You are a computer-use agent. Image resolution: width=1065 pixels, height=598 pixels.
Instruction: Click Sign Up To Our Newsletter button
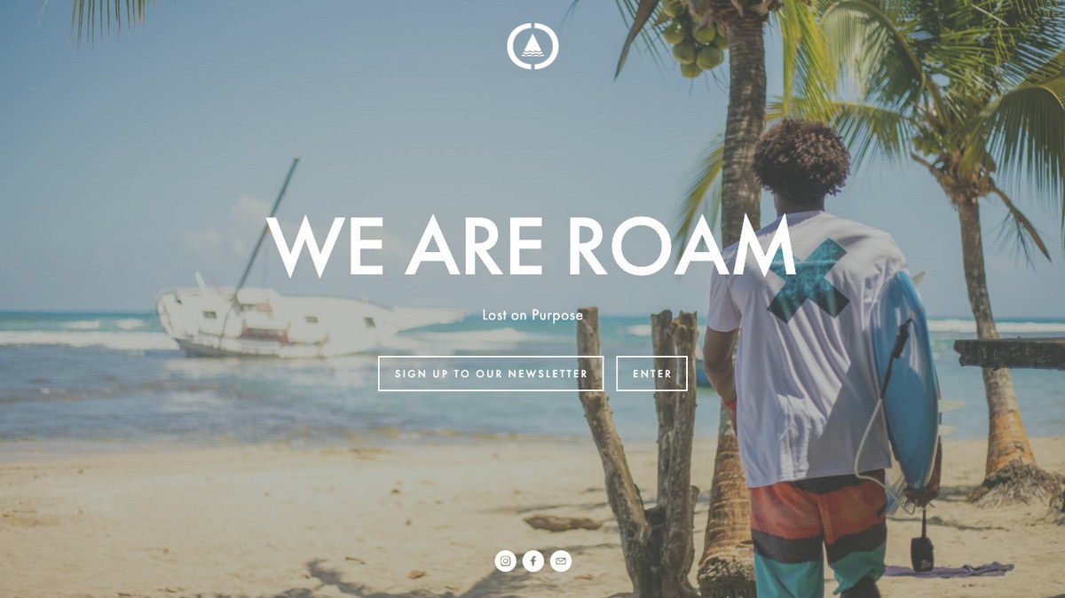tap(491, 374)
